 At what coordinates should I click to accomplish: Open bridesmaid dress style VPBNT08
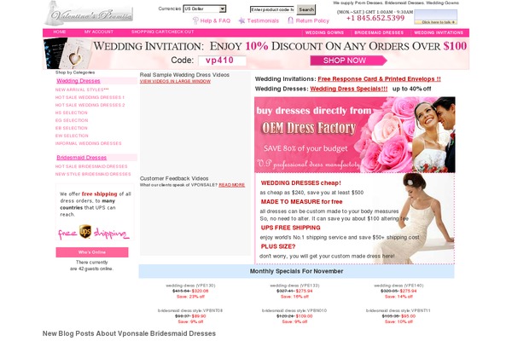[190, 310]
